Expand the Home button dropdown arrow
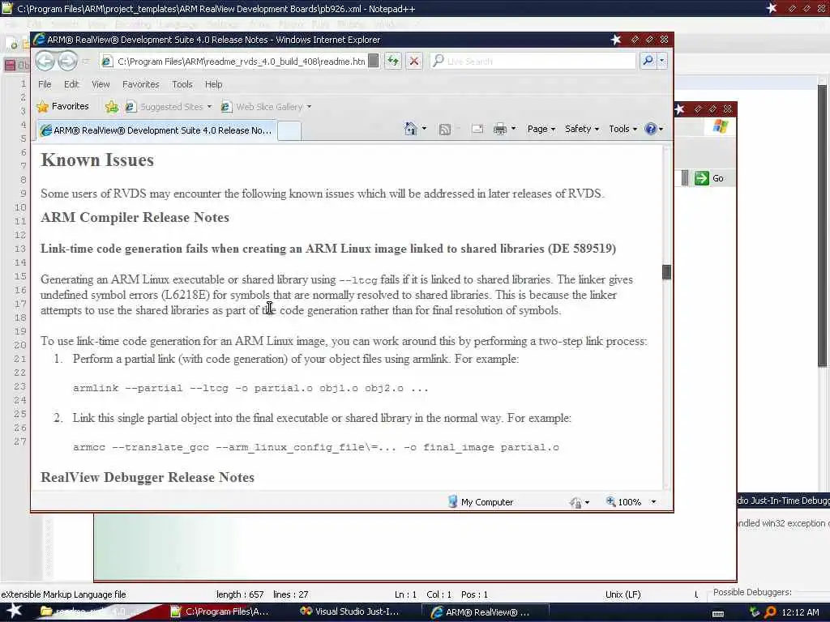830x622 pixels. (424, 129)
